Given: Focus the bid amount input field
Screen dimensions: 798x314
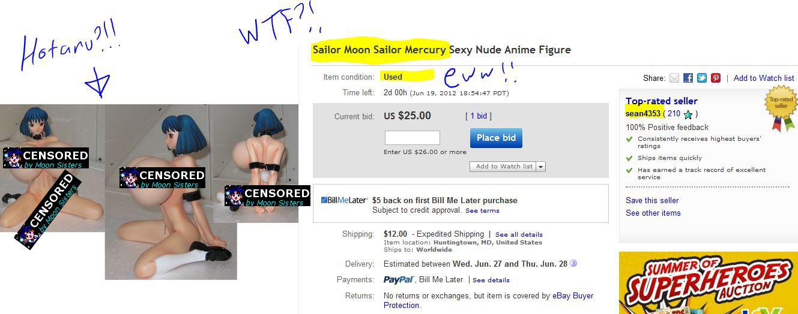Looking at the screenshot, I should pos(413,138).
